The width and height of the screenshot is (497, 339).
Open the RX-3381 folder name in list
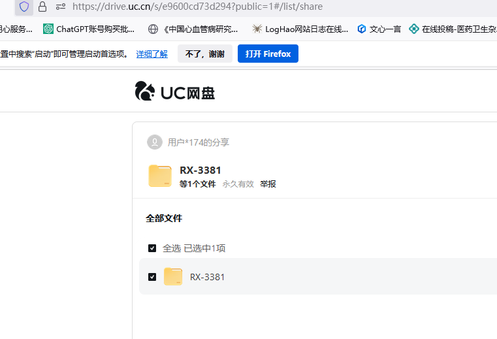click(207, 277)
